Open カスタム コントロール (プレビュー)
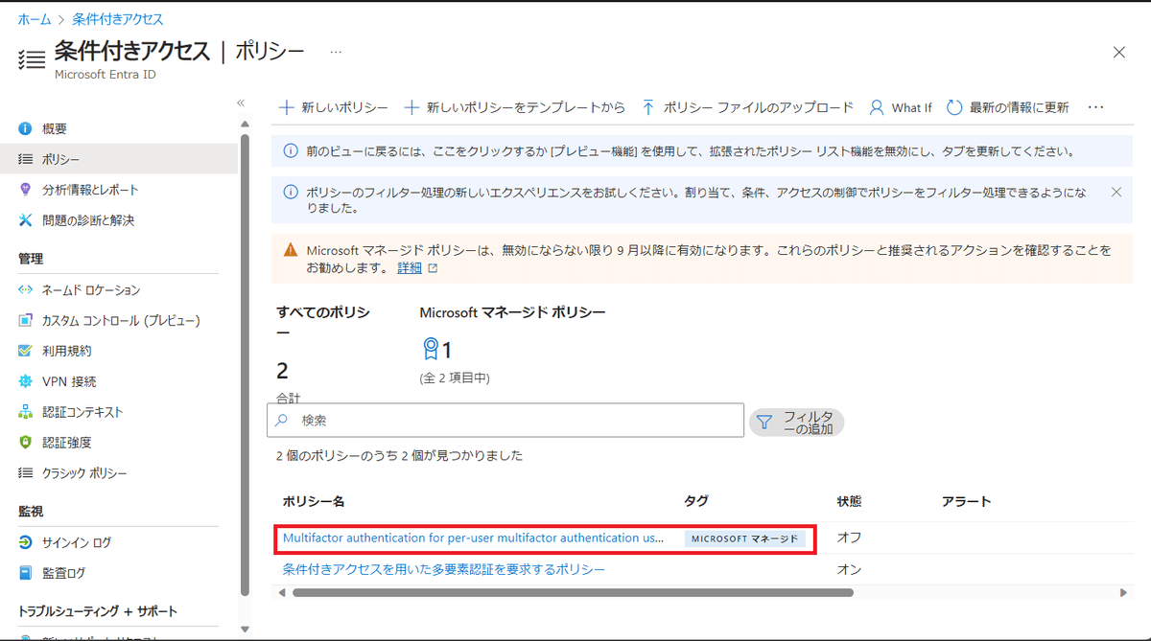Screen dimensions: 1151x641 (121, 320)
